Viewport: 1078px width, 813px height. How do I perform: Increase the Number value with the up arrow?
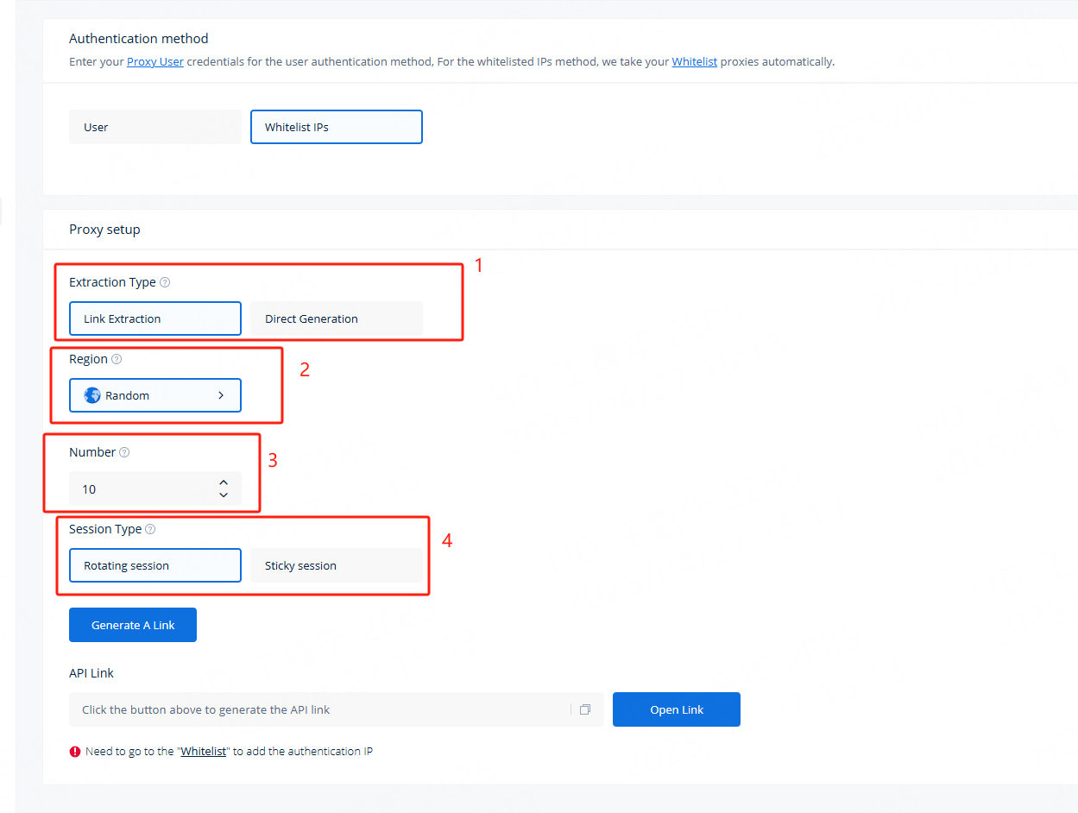coord(224,482)
